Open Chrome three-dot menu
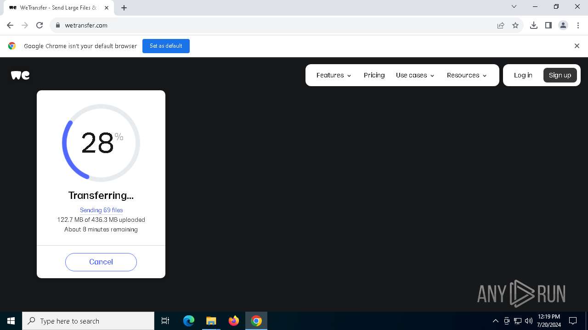The height and width of the screenshot is (330, 588). click(x=578, y=25)
